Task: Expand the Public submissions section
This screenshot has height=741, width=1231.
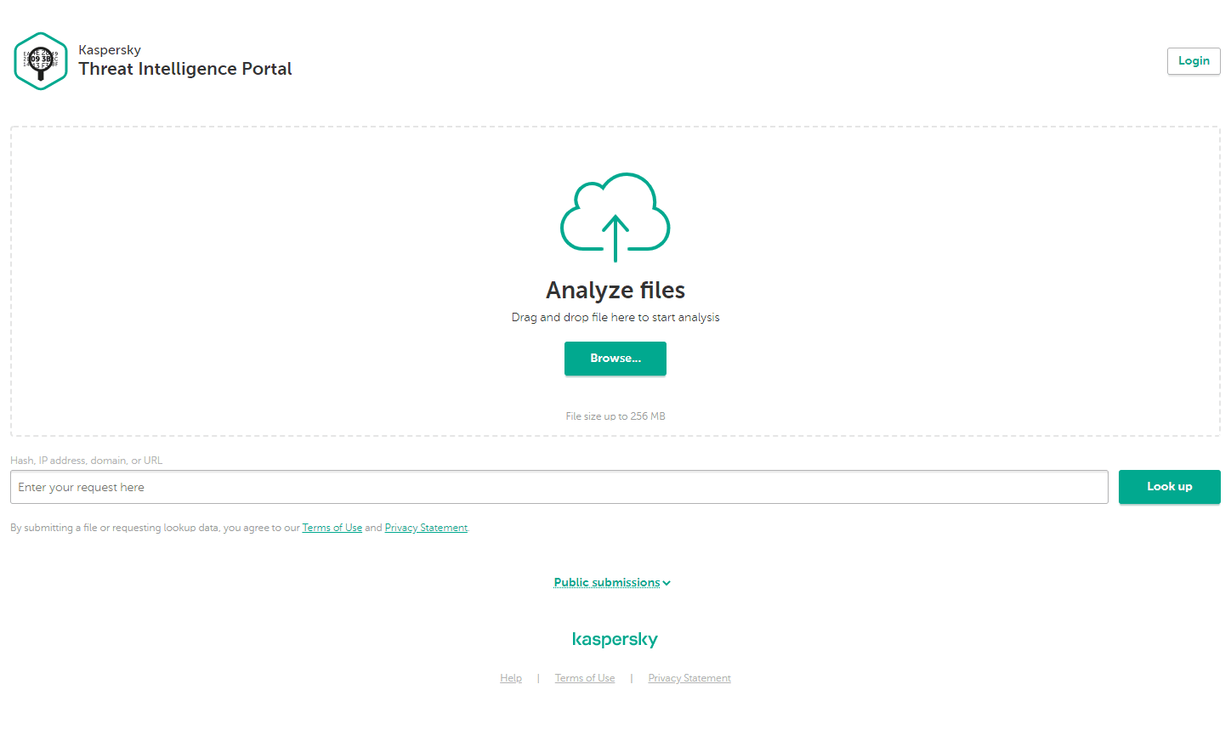Action: coord(607,582)
